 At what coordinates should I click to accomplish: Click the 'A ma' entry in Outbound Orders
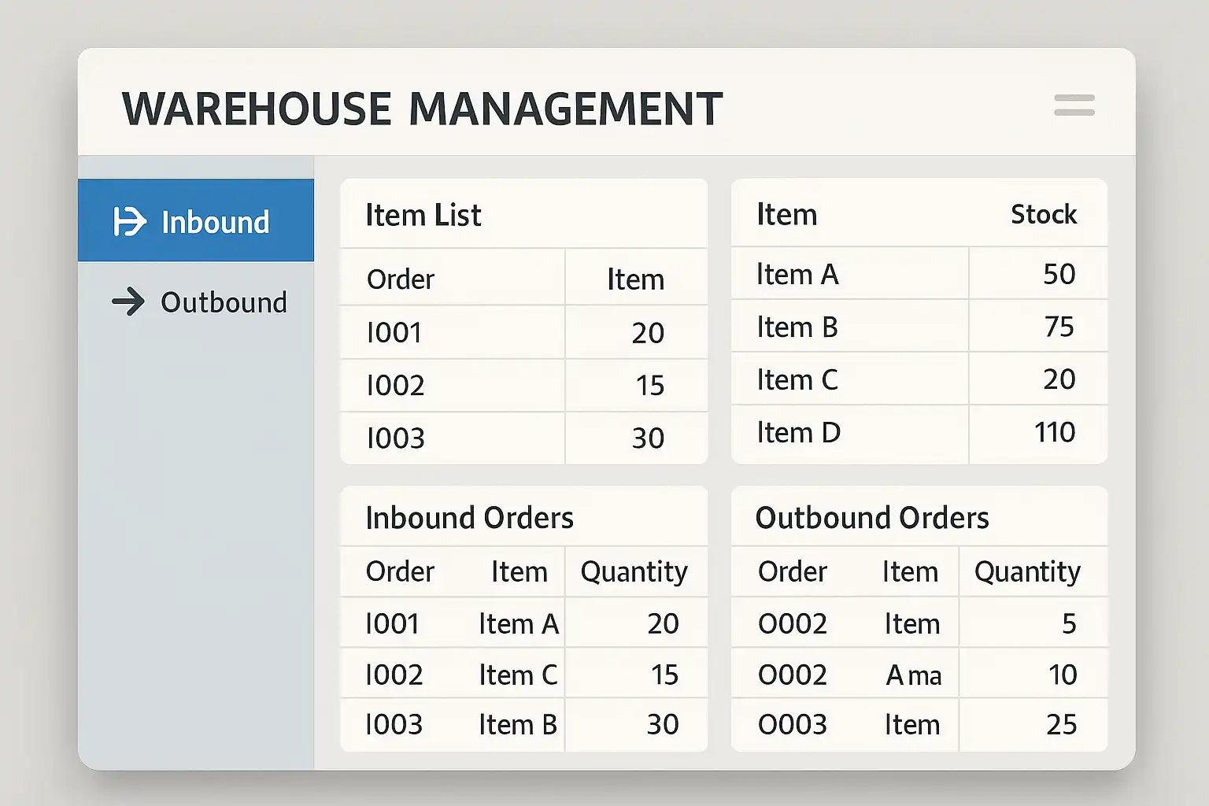pos(913,675)
